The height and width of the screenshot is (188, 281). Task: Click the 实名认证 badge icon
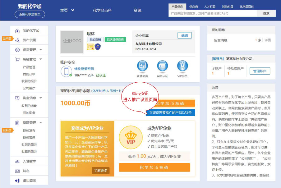coord(162,66)
